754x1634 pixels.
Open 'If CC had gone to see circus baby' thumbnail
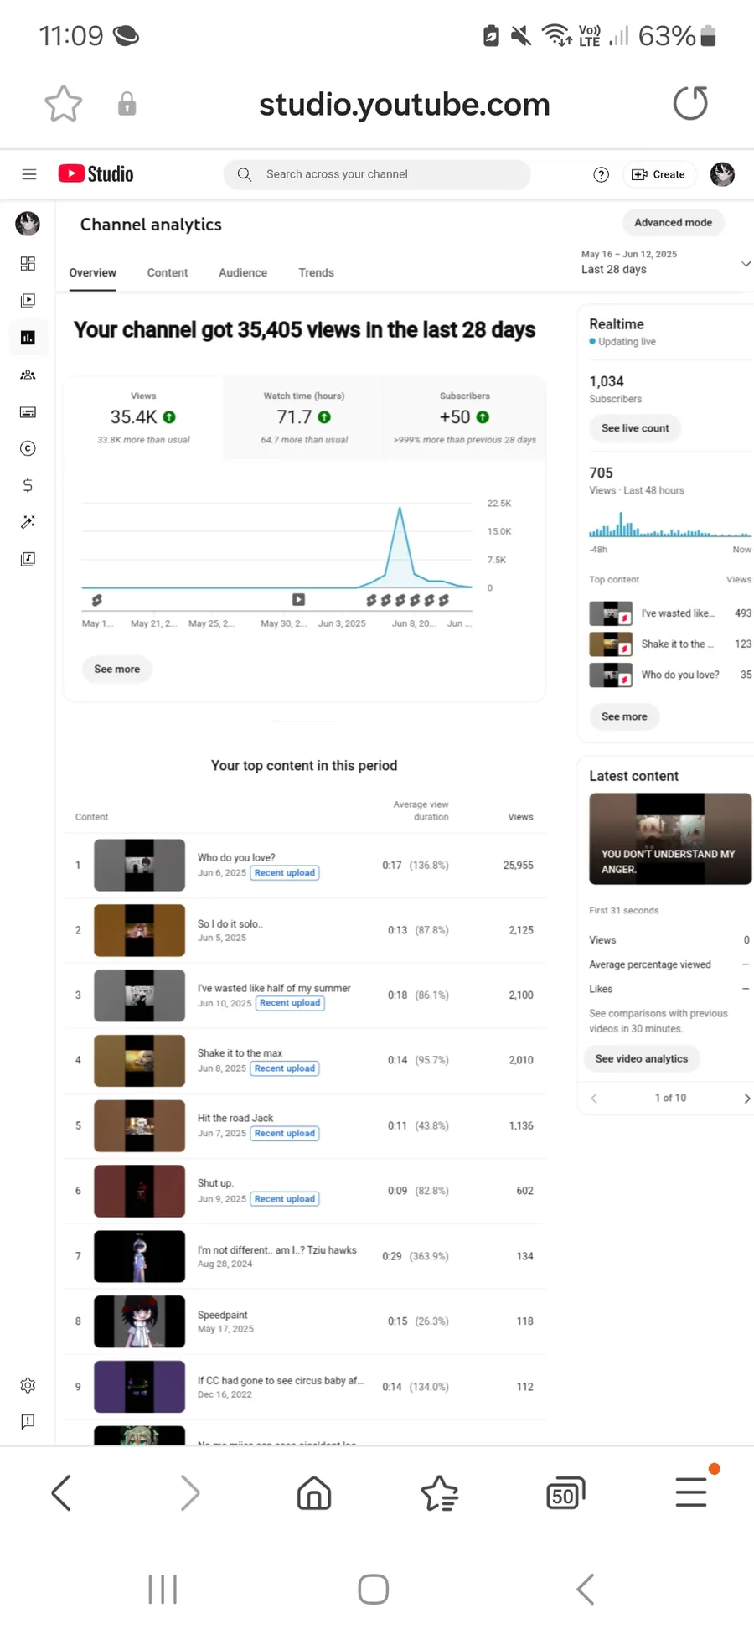coord(139,1387)
